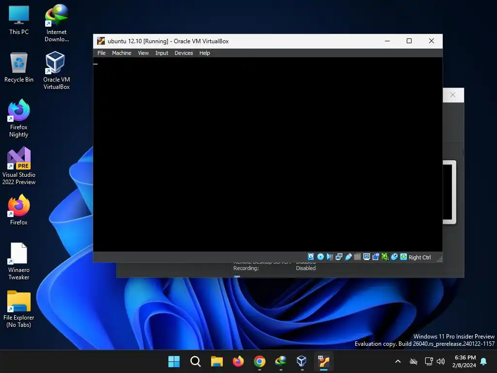This screenshot has height=373, width=497.
Task: Click the mouse integration status icon
Action: click(394, 256)
